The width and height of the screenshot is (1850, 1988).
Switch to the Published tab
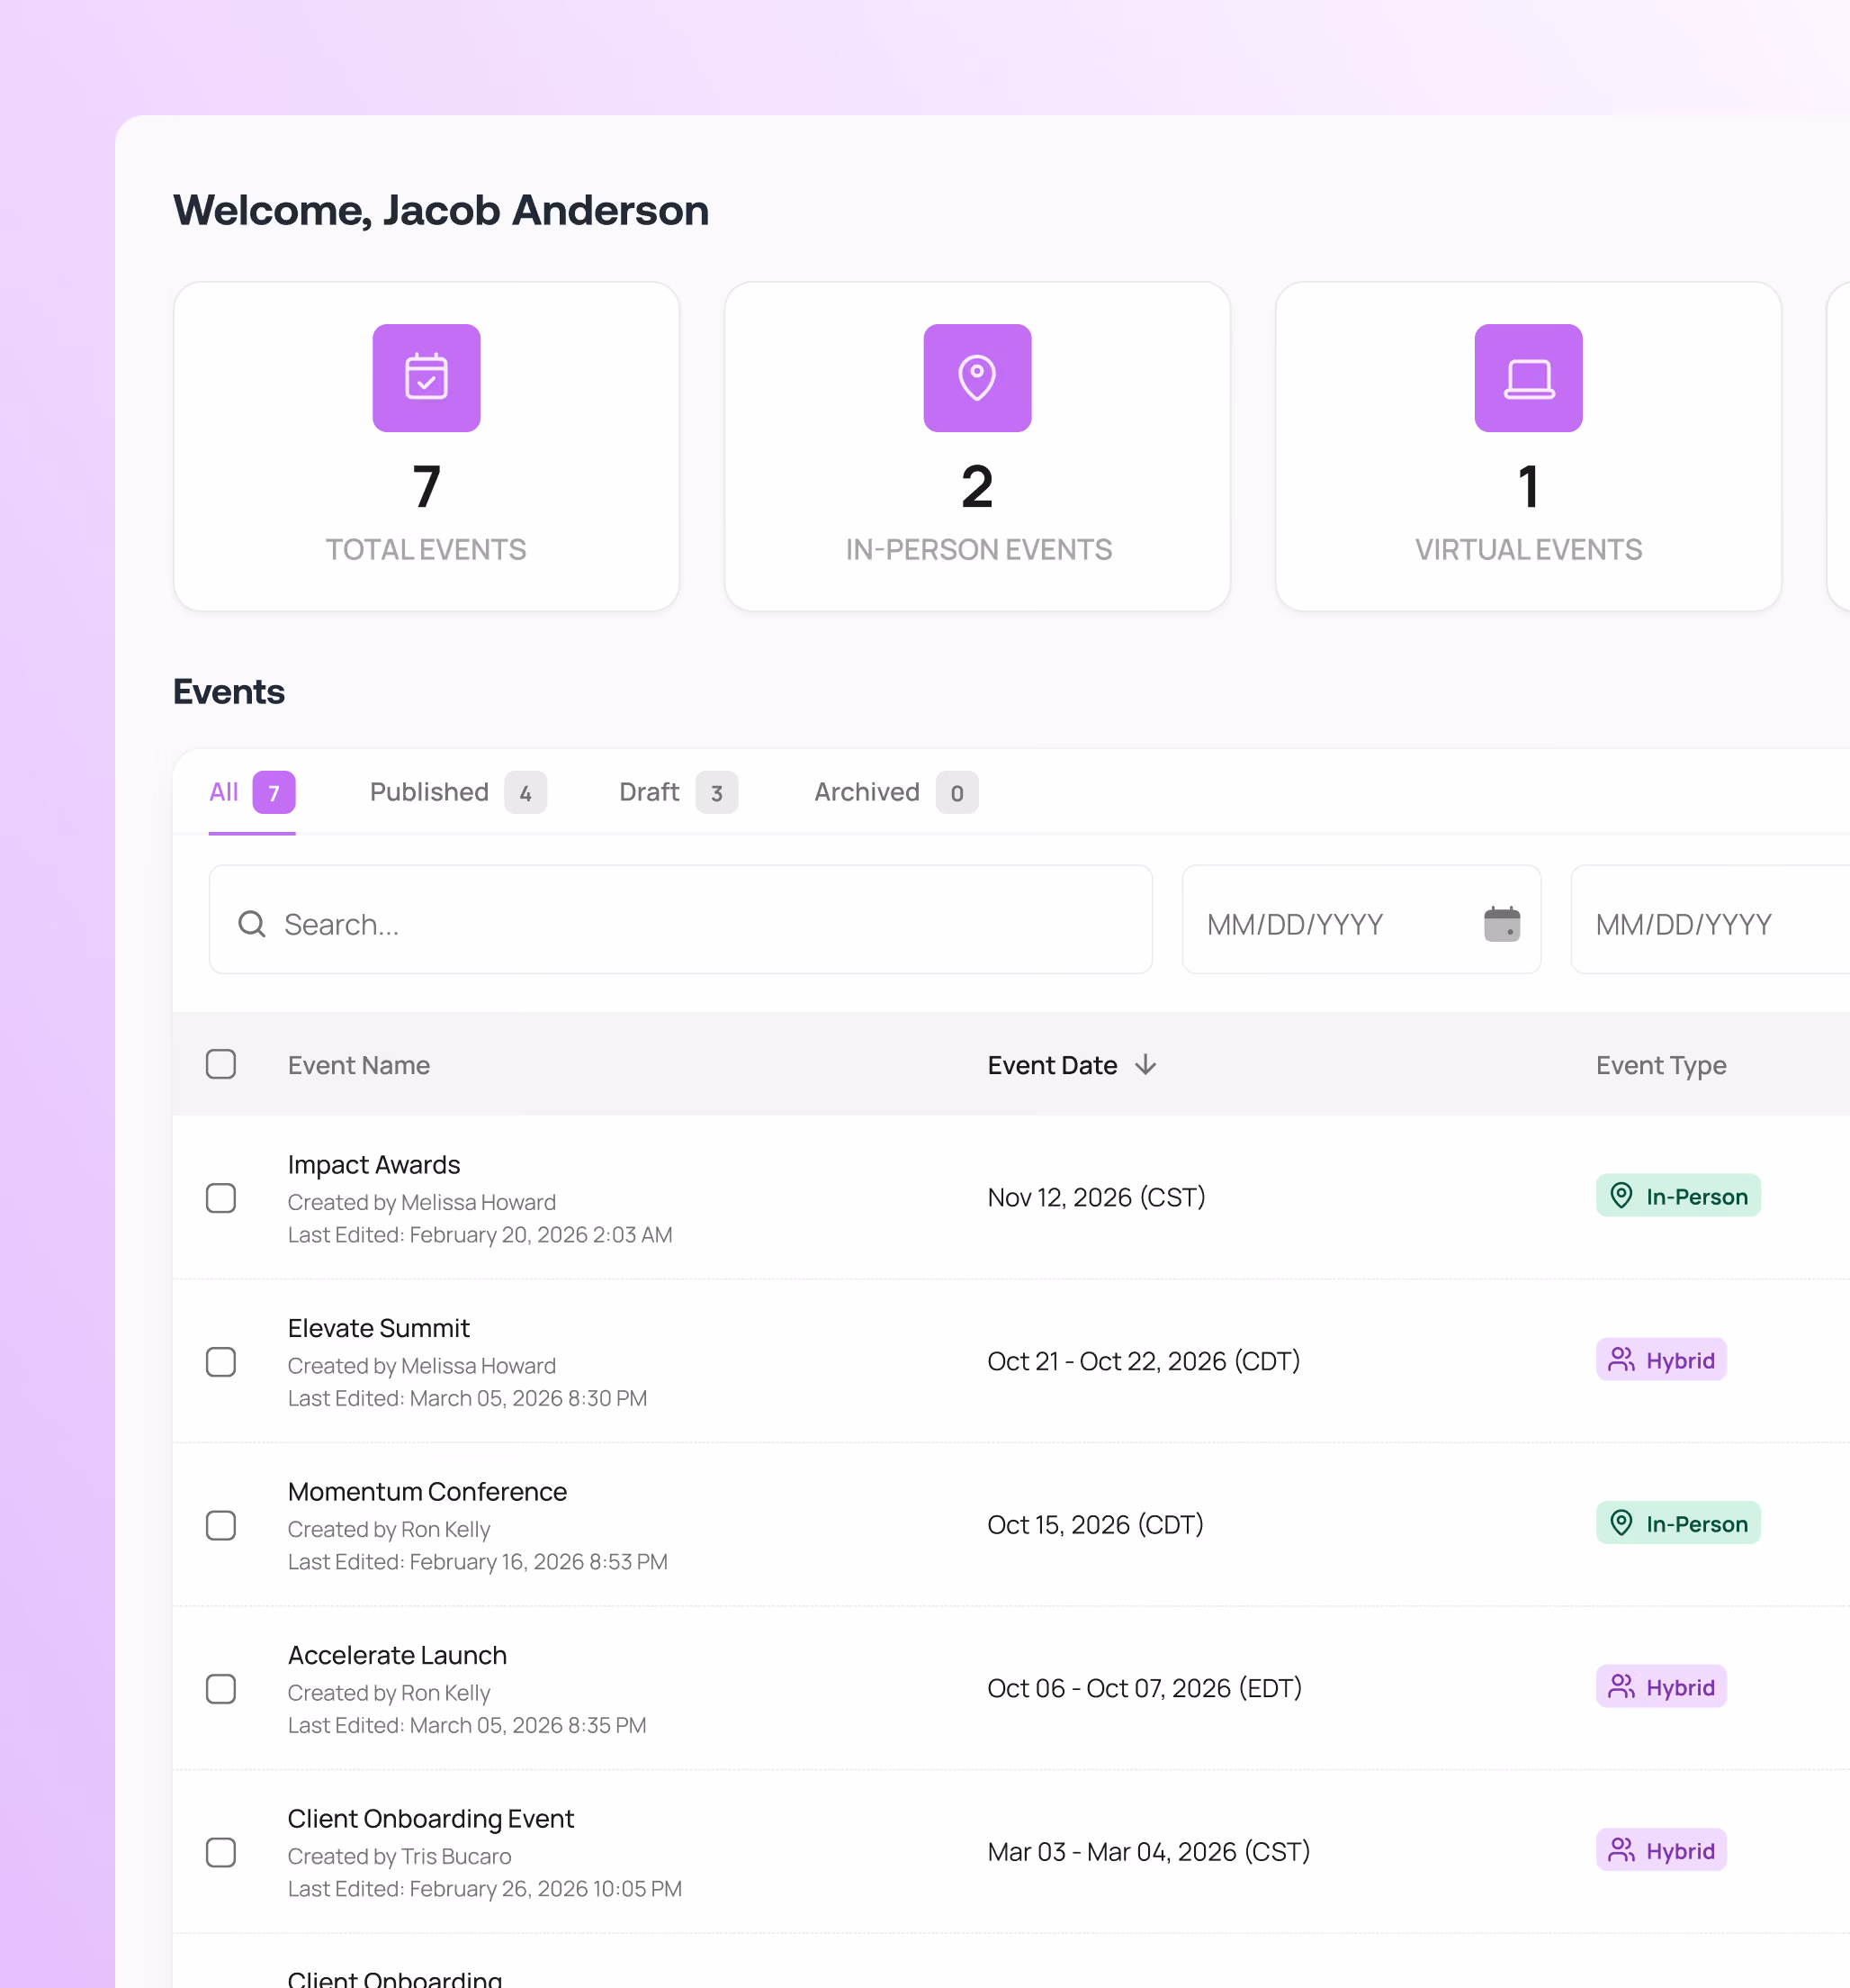[x=458, y=793]
